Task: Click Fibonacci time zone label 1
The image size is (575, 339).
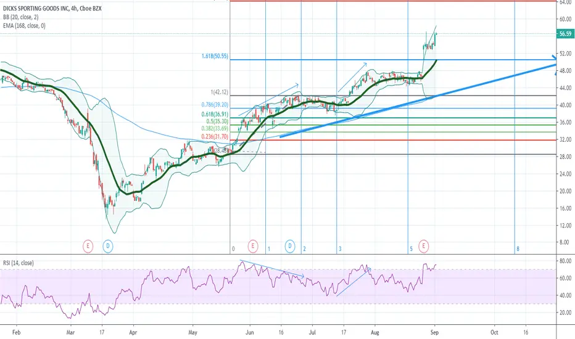Action: click(x=269, y=249)
